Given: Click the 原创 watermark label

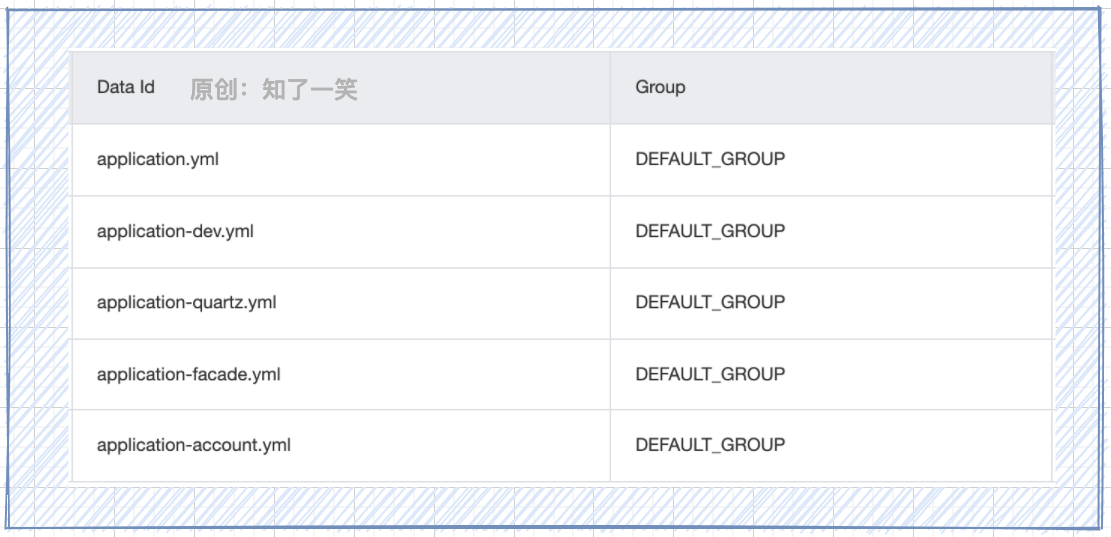Looking at the screenshot, I should [x=213, y=89].
